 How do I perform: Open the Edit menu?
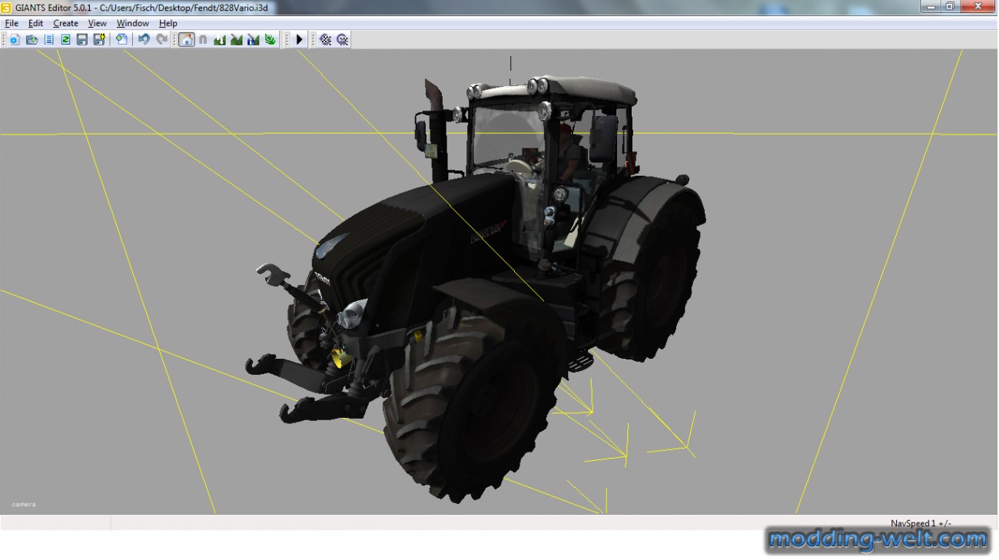(x=35, y=23)
